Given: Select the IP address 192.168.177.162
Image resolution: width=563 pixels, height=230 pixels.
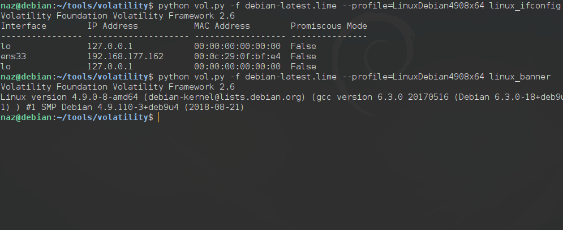Looking at the screenshot, I should (x=125, y=56).
